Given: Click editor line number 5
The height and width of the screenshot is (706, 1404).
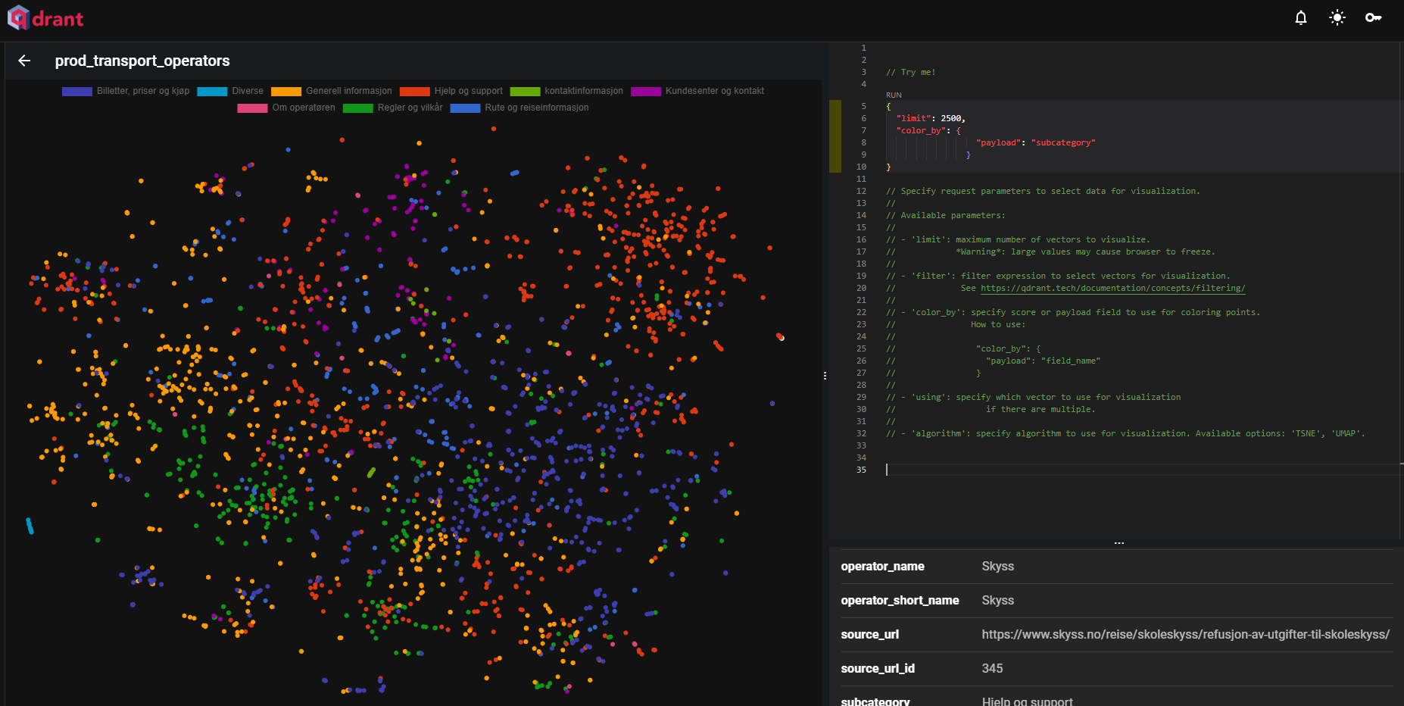Looking at the screenshot, I should tap(863, 106).
